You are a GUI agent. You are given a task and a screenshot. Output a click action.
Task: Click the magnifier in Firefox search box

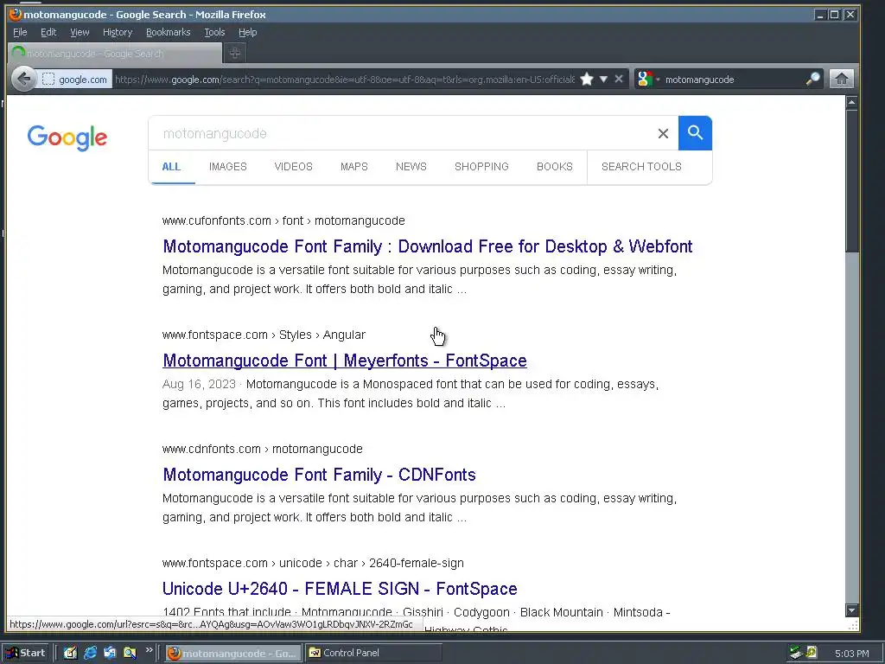[x=812, y=79]
